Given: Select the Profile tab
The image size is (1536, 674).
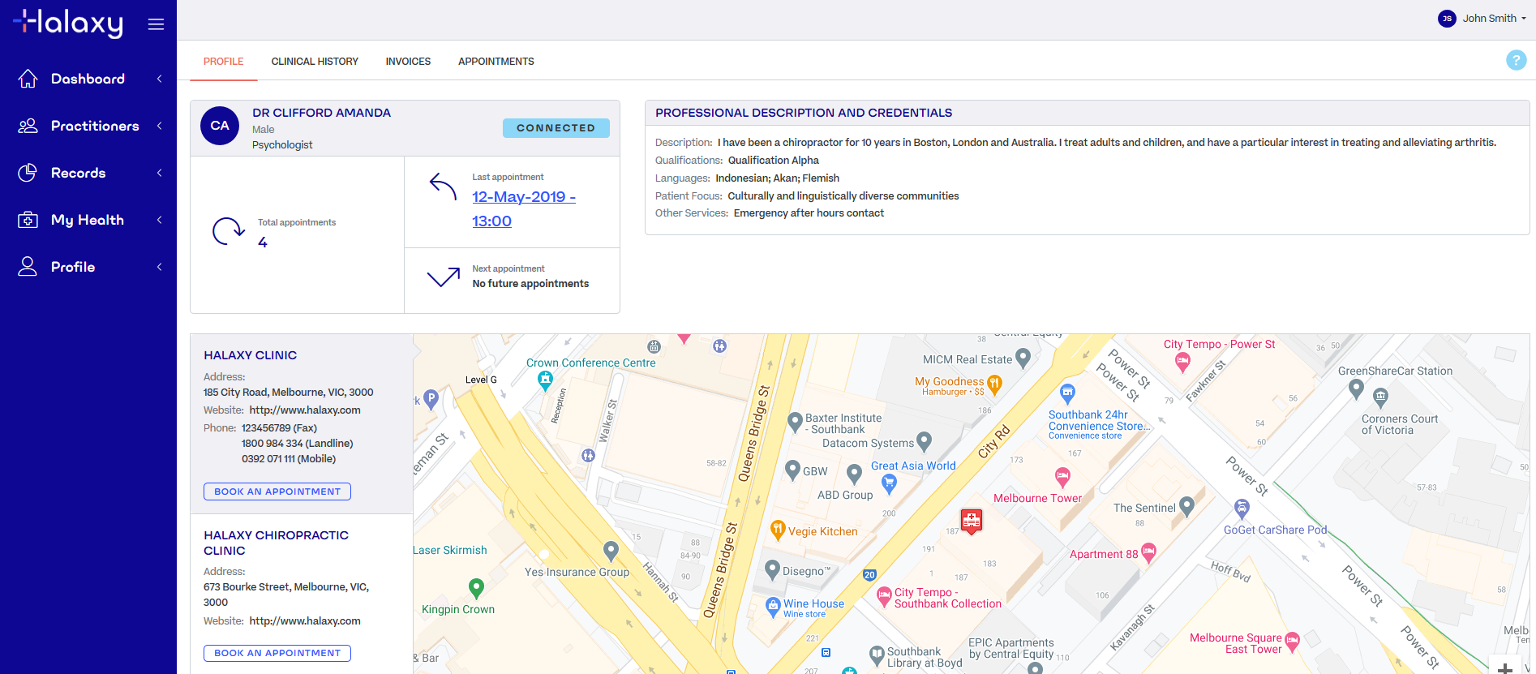Looking at the screenshot, I should [224, 62].
